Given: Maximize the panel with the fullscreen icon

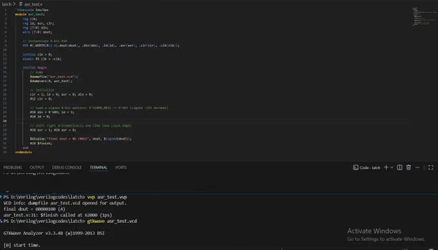Looking at the screenshot, I should pyautogui.click(x=431, y=168).
